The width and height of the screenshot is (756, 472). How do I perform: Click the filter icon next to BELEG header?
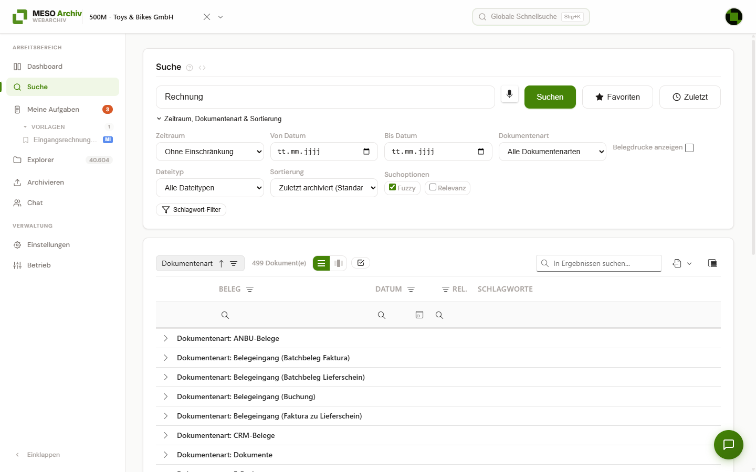(x=250, y=289)
